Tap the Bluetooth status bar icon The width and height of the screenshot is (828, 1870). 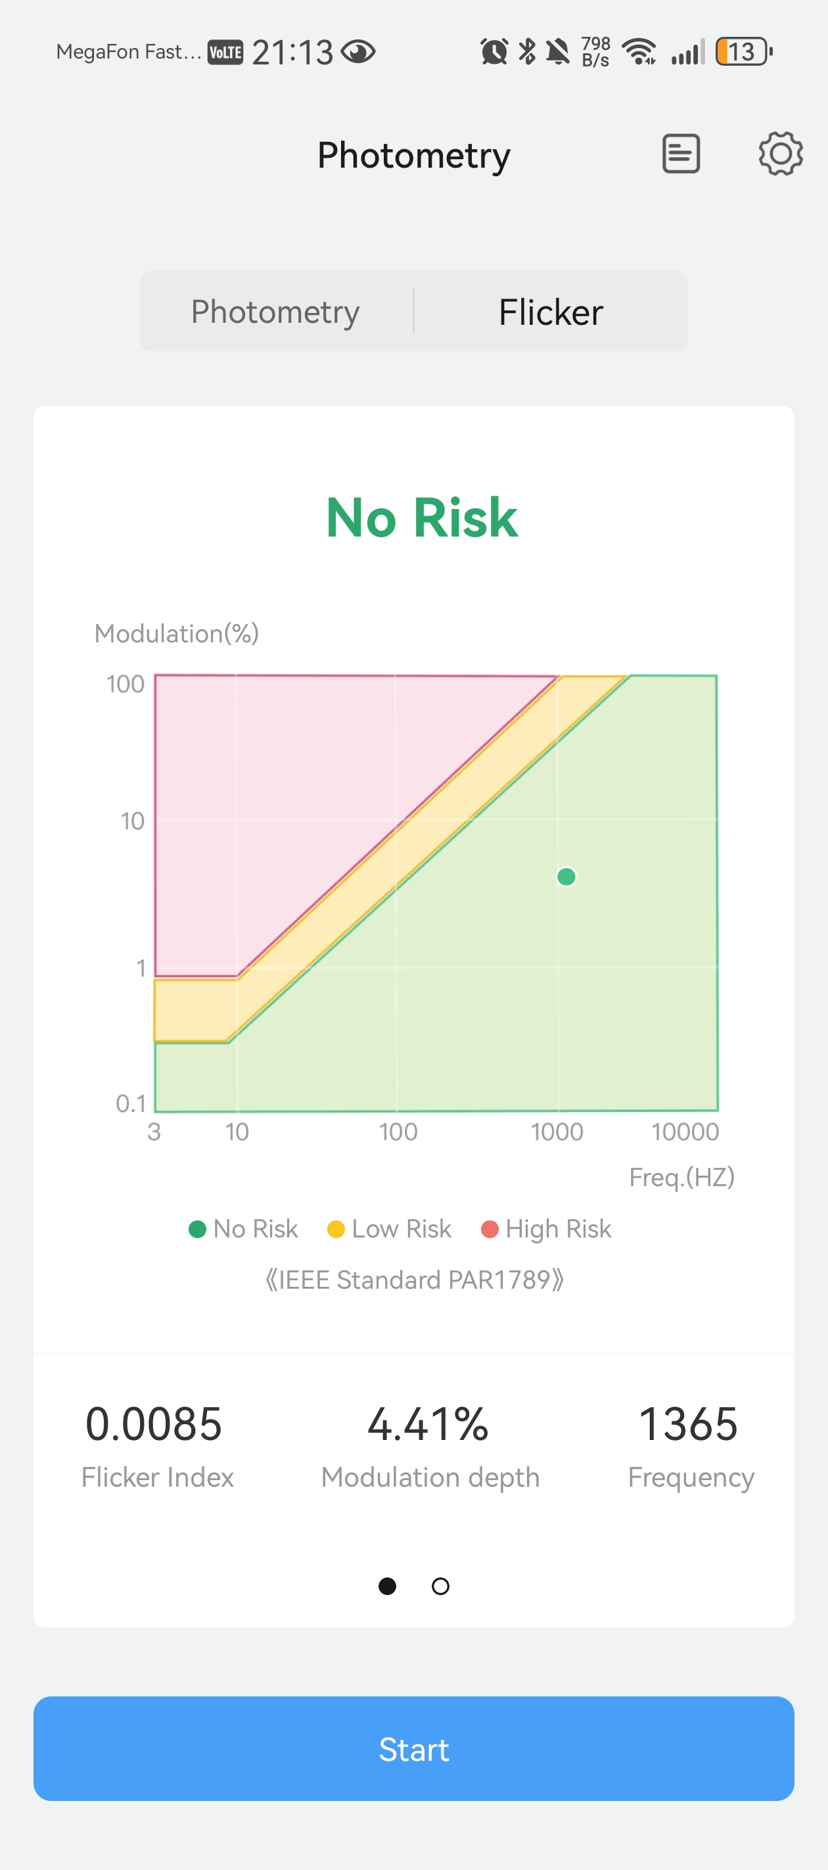coord(528,52)
